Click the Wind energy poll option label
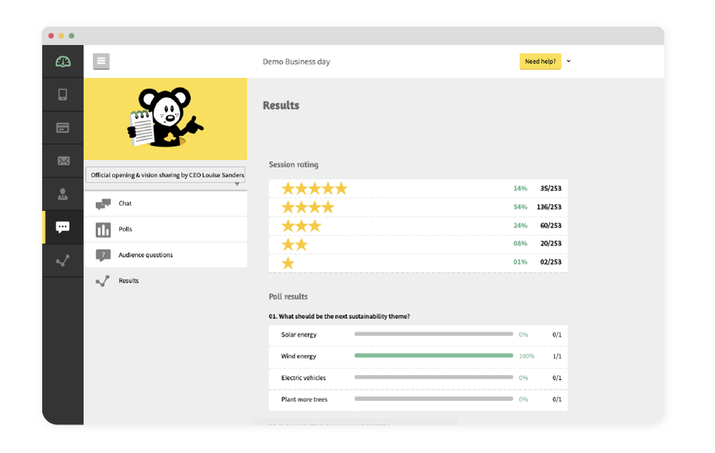 click(x=299, y=356)
